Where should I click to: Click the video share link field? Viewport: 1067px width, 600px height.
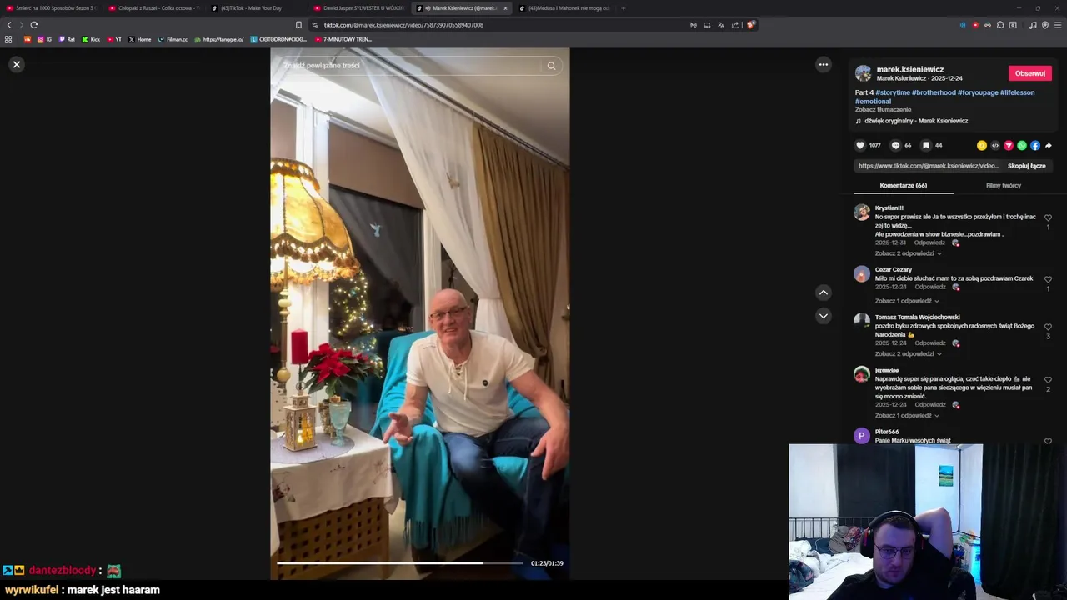tap(928, 166)
